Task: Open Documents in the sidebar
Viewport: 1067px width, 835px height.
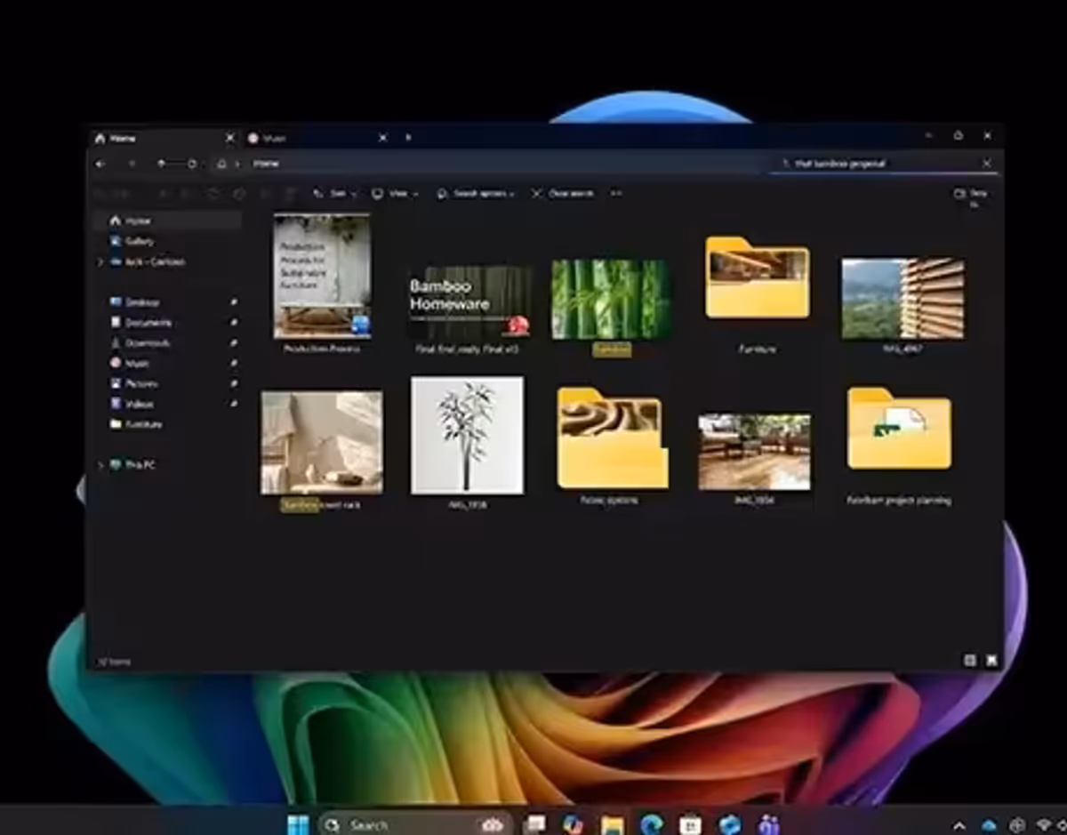Action: tap(140, 323)
